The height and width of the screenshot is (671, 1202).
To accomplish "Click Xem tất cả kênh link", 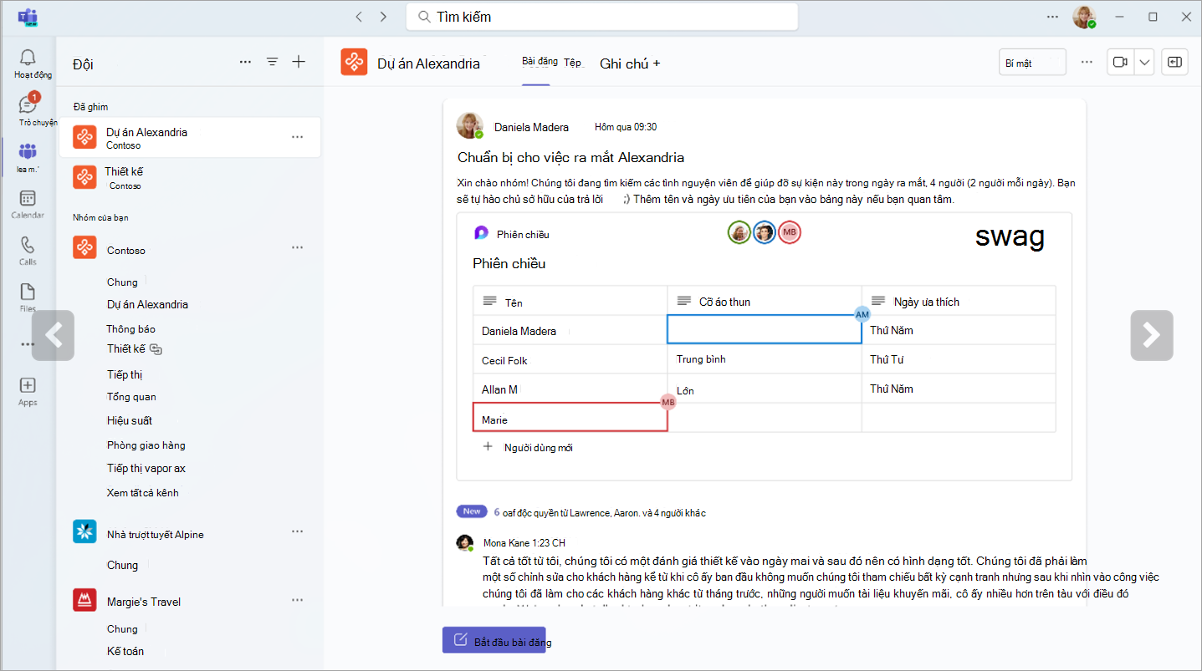I will 143,492.
